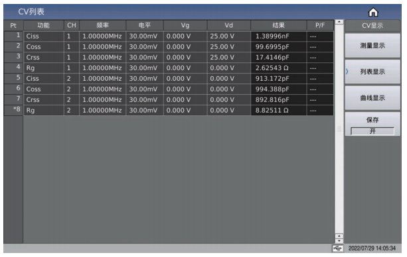Click the vertical scrollbar thumb grip

339,128
